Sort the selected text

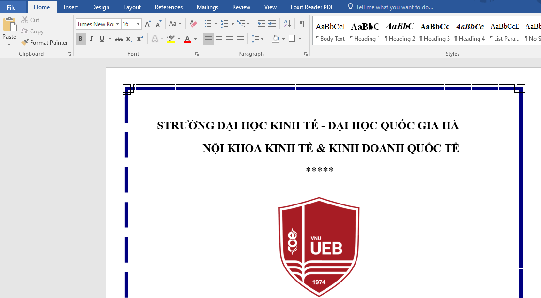(x=287, y=24)
